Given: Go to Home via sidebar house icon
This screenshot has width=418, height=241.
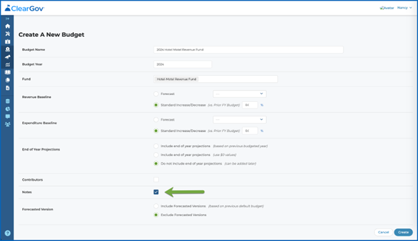Looking at the screenshot, I should tap(7, 26).
